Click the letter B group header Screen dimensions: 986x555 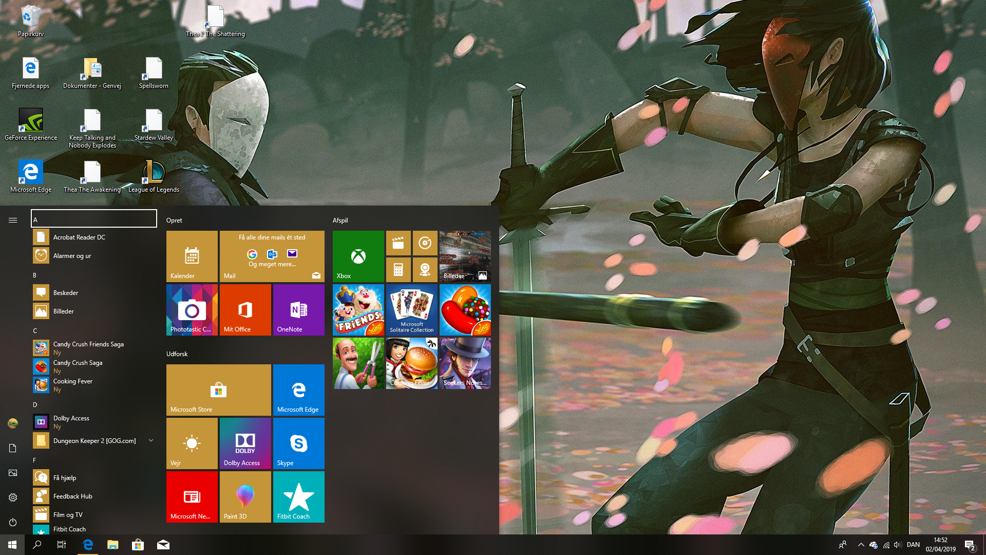35,275
